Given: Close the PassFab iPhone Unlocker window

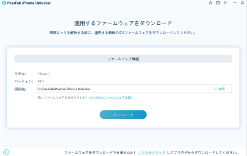Looking at the screenshot, I should pyautogui.click(x=242, y=3).
